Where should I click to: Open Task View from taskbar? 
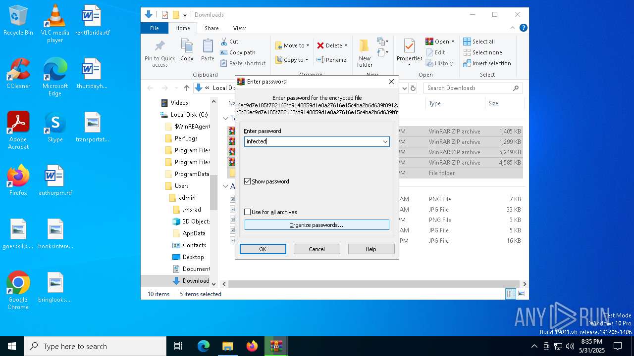pyautogui.click(x=178, y=346)
